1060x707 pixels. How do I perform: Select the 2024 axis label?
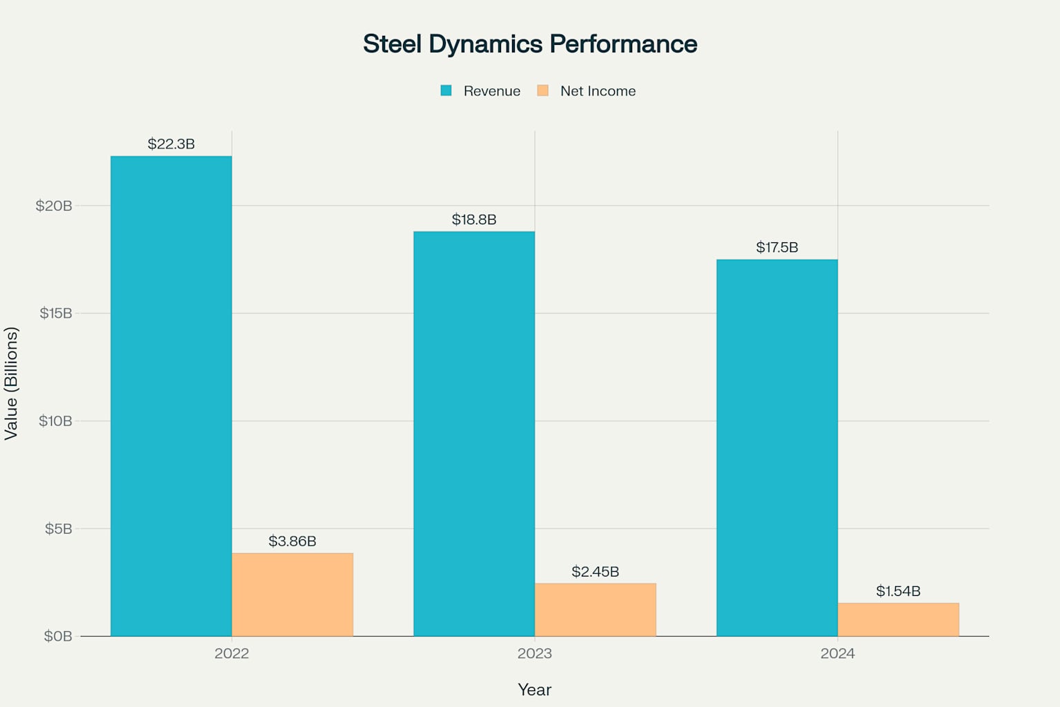point(838,653)
